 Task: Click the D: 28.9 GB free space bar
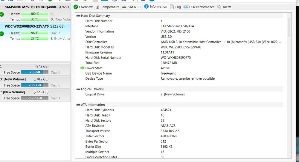click(x=35, y=85)
